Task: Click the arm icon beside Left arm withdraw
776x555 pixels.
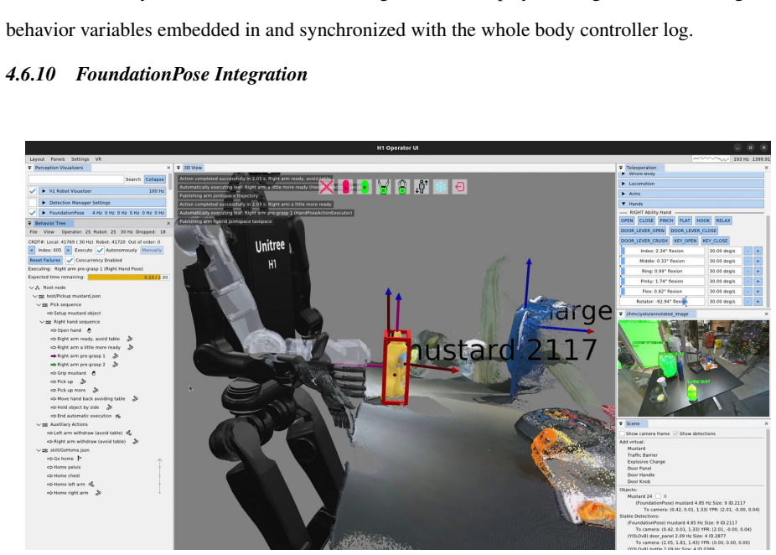Action: pyautogui.click(x=129, y=433)
